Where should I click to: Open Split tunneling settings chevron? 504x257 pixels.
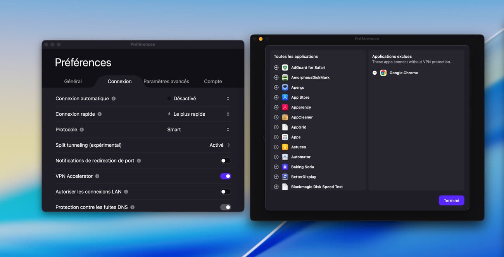pos(229,145)
